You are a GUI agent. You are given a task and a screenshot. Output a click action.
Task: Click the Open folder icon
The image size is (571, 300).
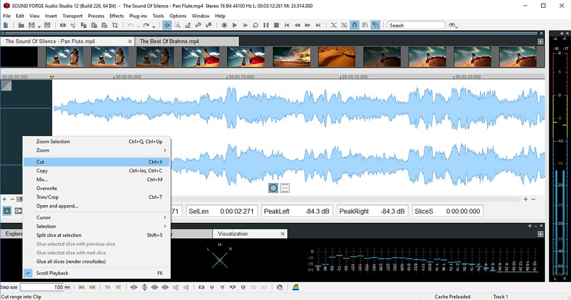pyautogui.click(x=21, y=25)
